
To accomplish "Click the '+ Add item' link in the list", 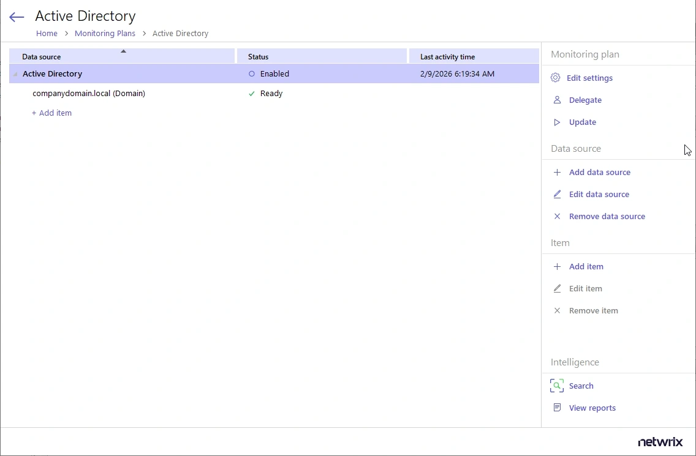I will 52,113.
